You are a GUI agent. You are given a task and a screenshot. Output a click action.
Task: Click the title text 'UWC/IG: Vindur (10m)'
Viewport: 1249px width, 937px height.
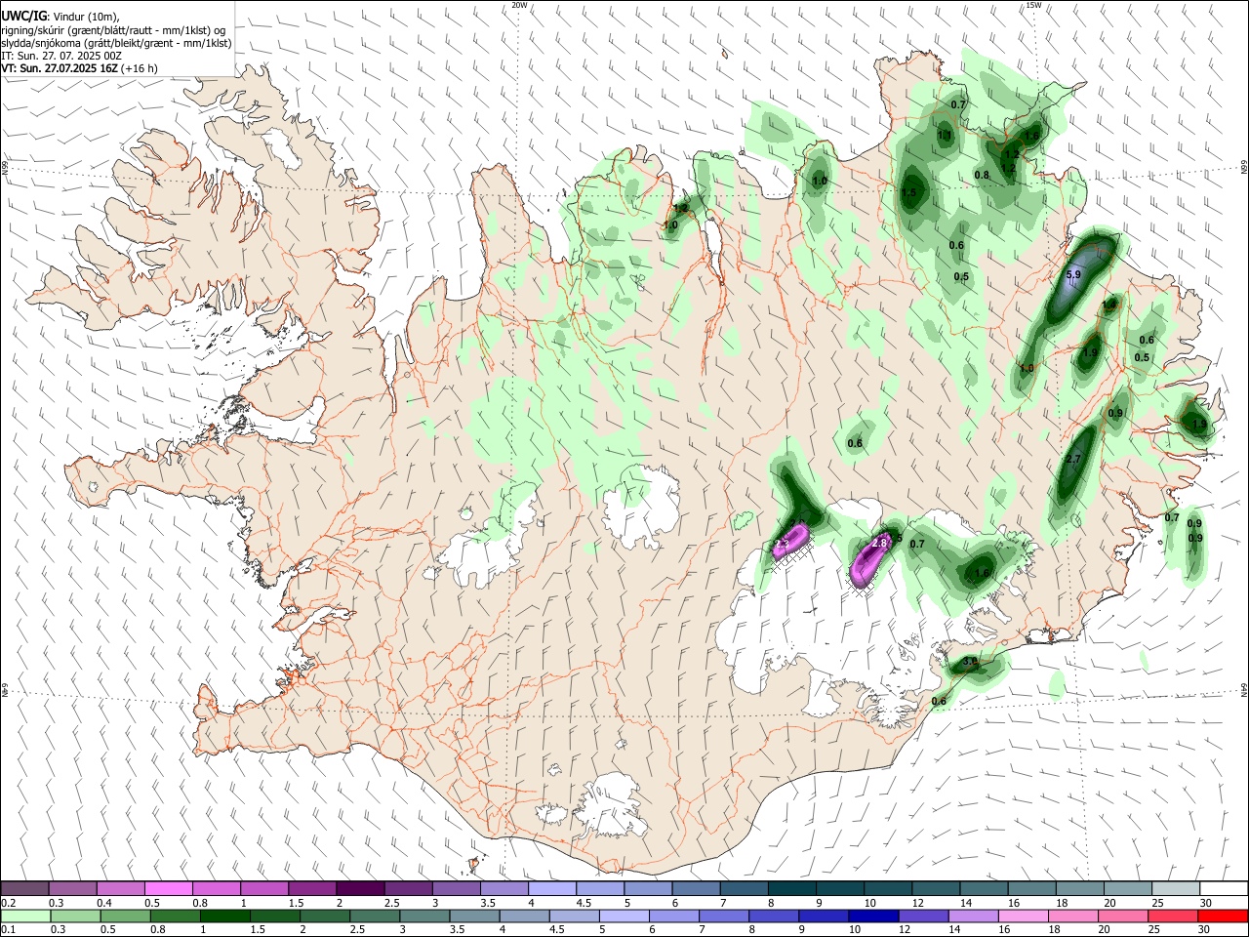coord(60,16)
